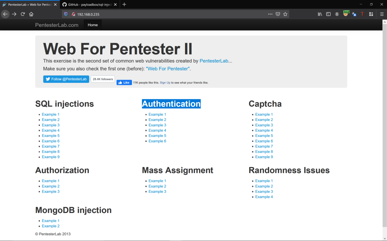
Task: Open the PentesterLab creator link
Action: coord(214,61)
